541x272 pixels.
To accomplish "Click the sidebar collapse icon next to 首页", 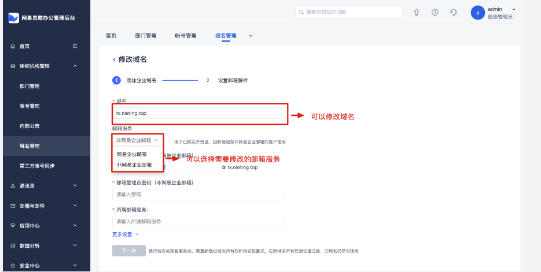I will point(75,46).
